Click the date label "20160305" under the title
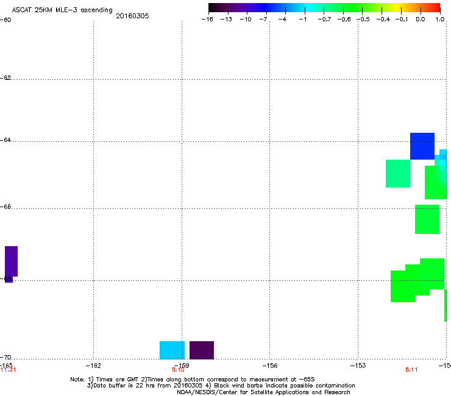451x396 pixels. [x=132, y=16]
